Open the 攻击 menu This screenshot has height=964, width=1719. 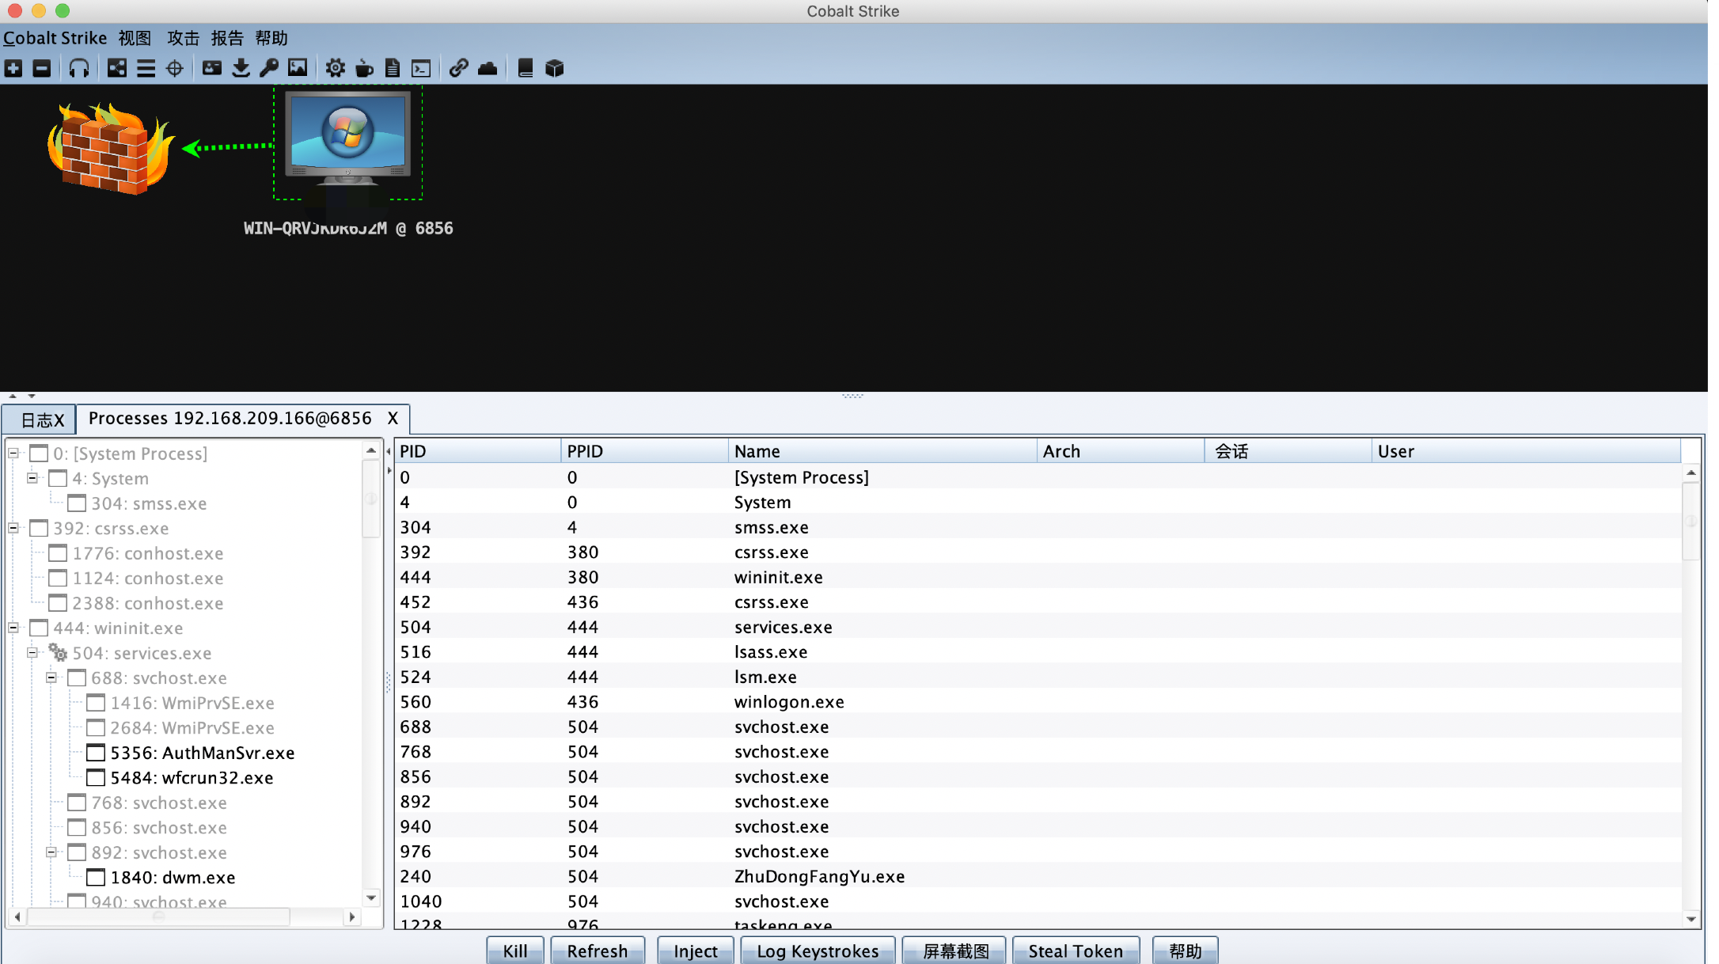(183, 38)
